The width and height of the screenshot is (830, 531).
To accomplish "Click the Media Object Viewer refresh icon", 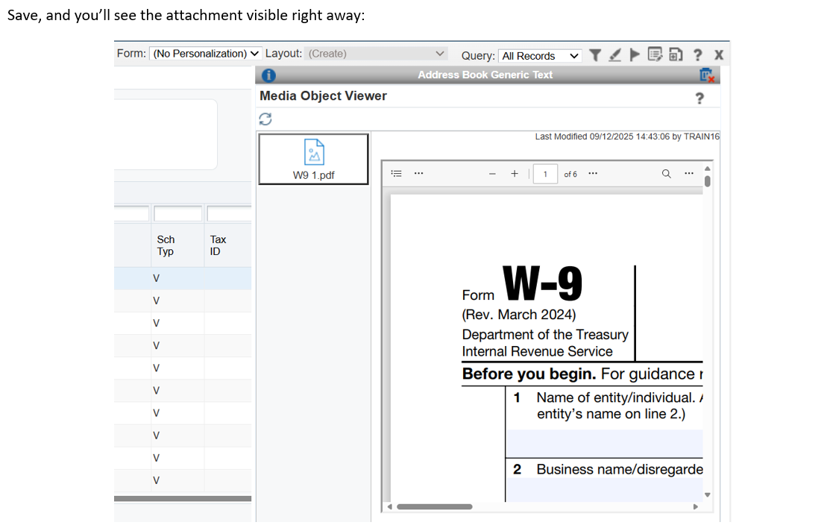I will point(265,119).
